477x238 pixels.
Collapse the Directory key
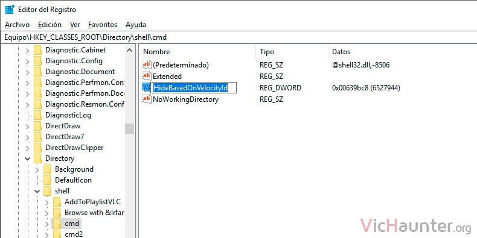click(28, 158)
